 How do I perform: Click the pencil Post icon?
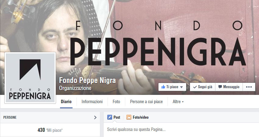coord(109,117)
